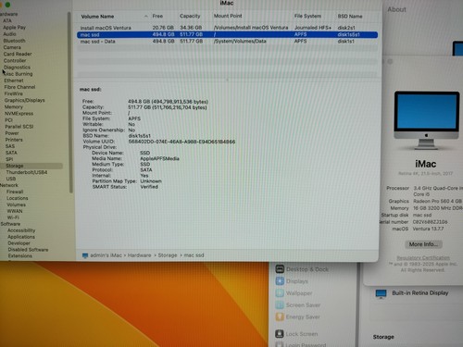Image resolution: width=463 pixels, height=347 pixels.
Task: Open Firewall under Network
Action: click(x=15, y=192)
